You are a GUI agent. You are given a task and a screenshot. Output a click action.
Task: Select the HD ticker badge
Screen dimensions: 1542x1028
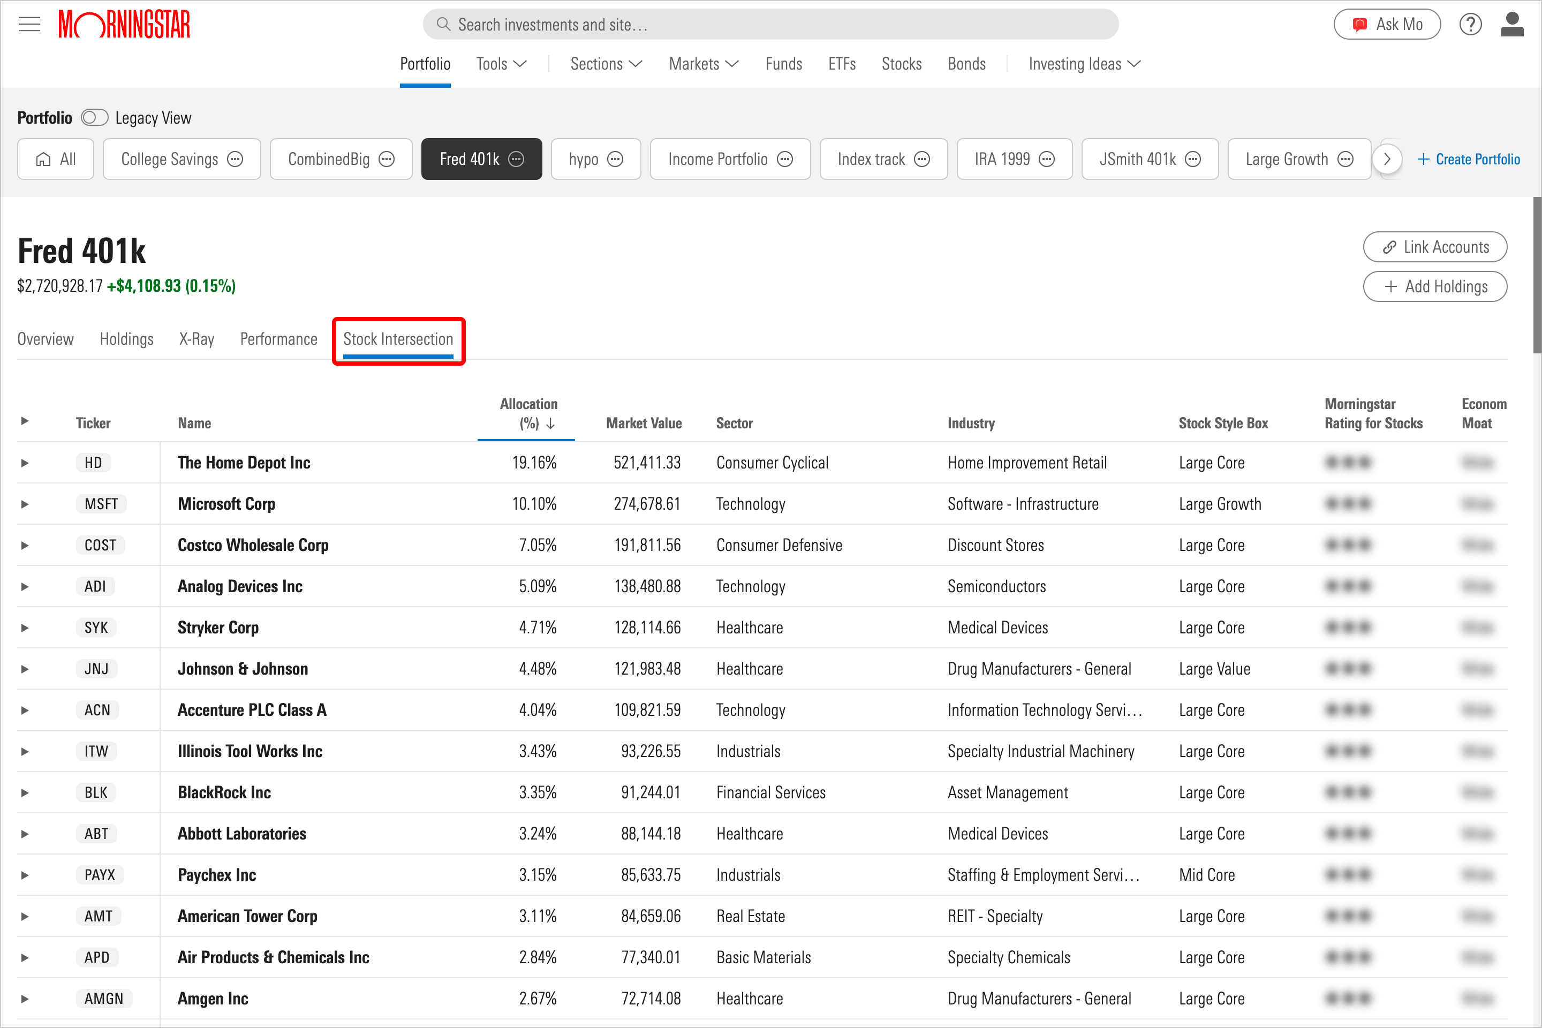point(93,463)
